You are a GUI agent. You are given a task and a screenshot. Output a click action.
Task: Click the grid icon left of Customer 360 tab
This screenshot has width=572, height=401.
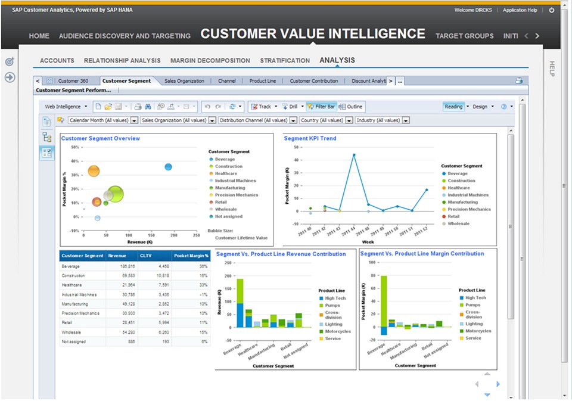tap(49, 80)
